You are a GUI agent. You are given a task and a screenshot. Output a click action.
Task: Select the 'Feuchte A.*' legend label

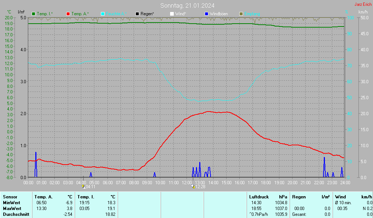point(116,14)
